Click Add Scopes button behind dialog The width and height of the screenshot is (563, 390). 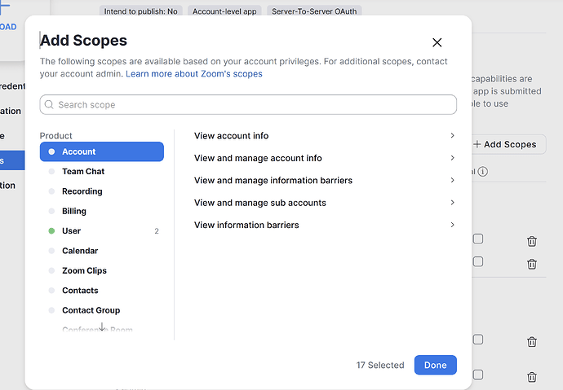point(509,144)
